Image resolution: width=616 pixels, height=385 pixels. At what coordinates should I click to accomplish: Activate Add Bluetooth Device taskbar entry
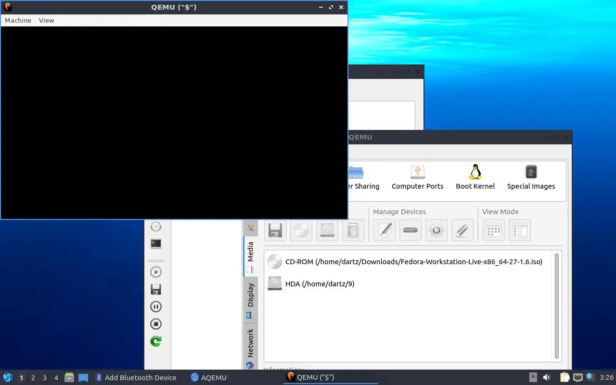coord(136,378)
